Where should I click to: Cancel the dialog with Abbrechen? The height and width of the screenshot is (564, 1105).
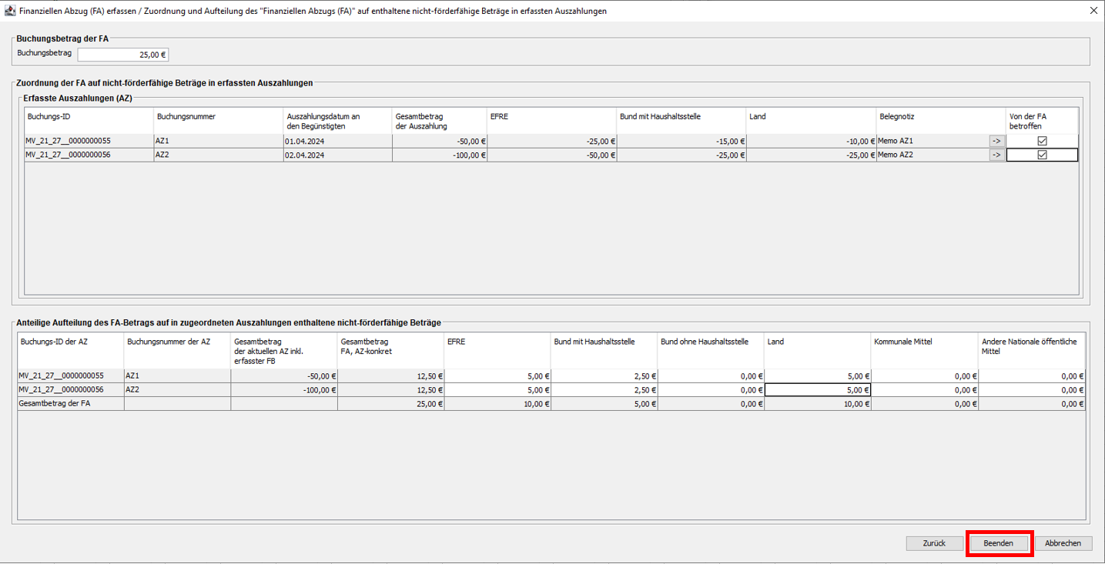(x=1063, y=543)
